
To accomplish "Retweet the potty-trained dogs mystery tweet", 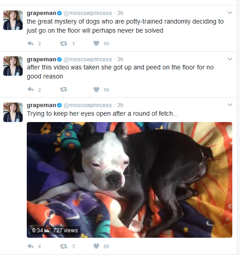I will click(64, 44).
